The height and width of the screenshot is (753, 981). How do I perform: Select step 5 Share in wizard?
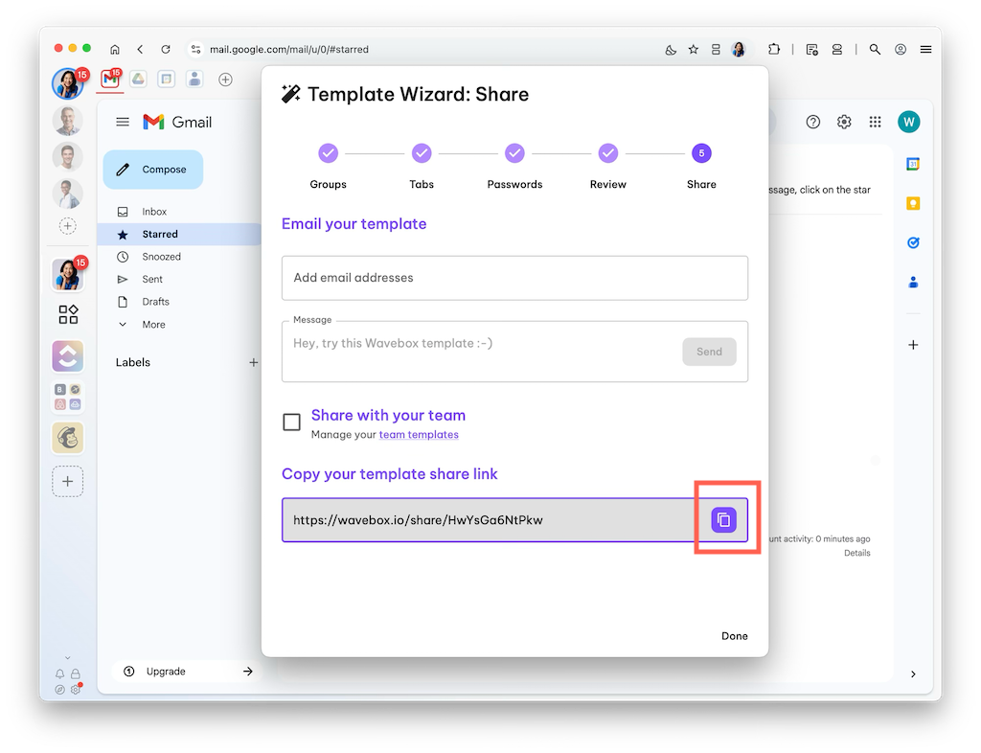[x=701, y=166]
